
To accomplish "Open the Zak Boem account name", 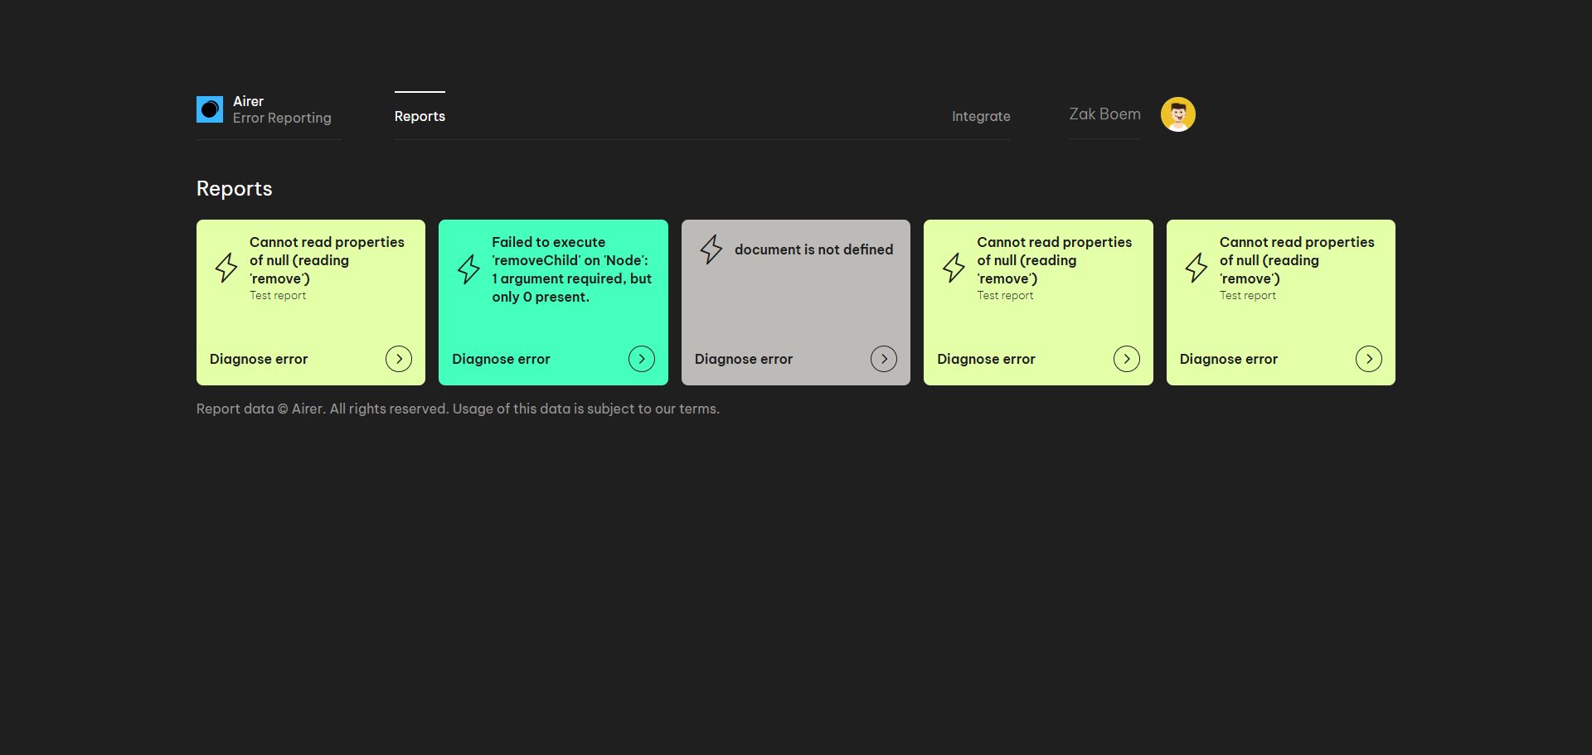I will (x=1104, y=114).
